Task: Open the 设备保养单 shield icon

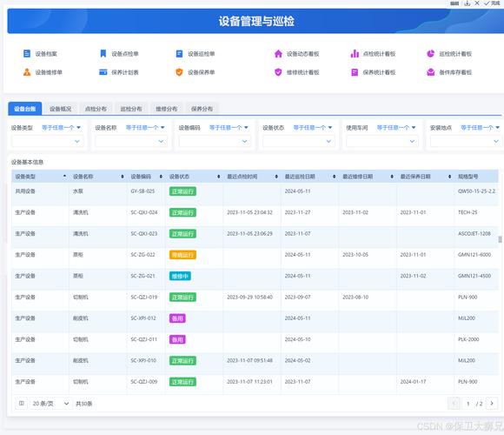Action: tap(179, 72)
